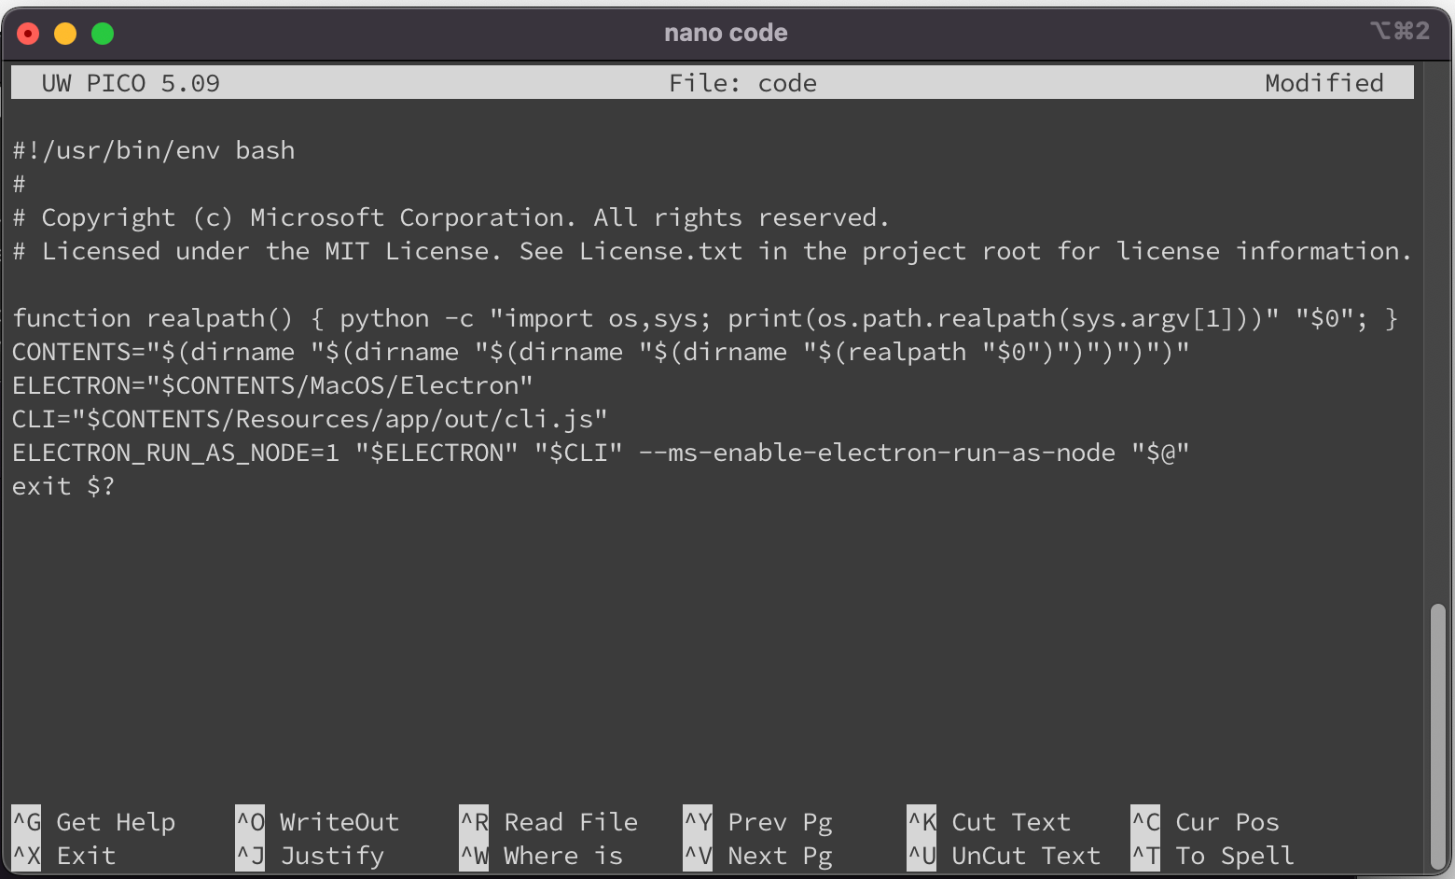1455x879 pixels.
Task: Select the ^K Cut Text shortcut
Action: click(x=989, y=822)
